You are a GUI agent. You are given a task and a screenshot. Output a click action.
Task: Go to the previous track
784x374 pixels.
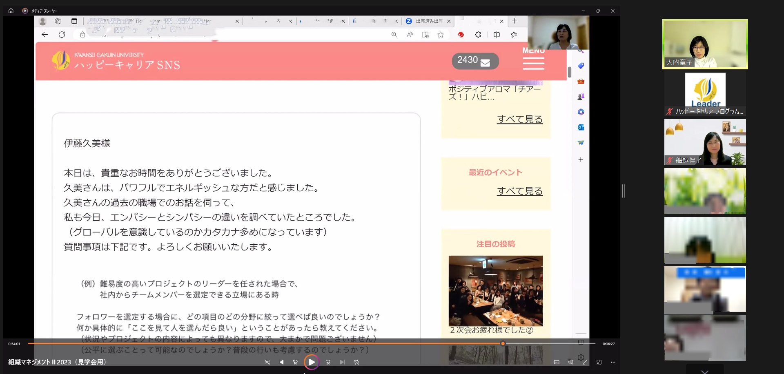281,362
